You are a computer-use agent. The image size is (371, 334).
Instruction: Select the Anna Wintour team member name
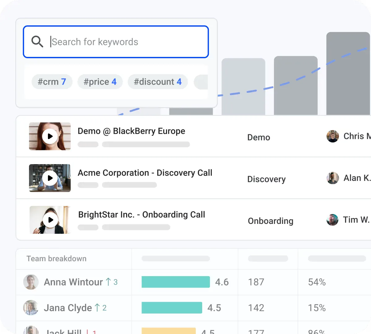[x=73, y=282]
